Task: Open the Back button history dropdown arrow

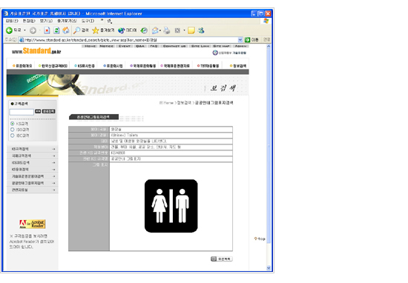Action: coord(24,30)
